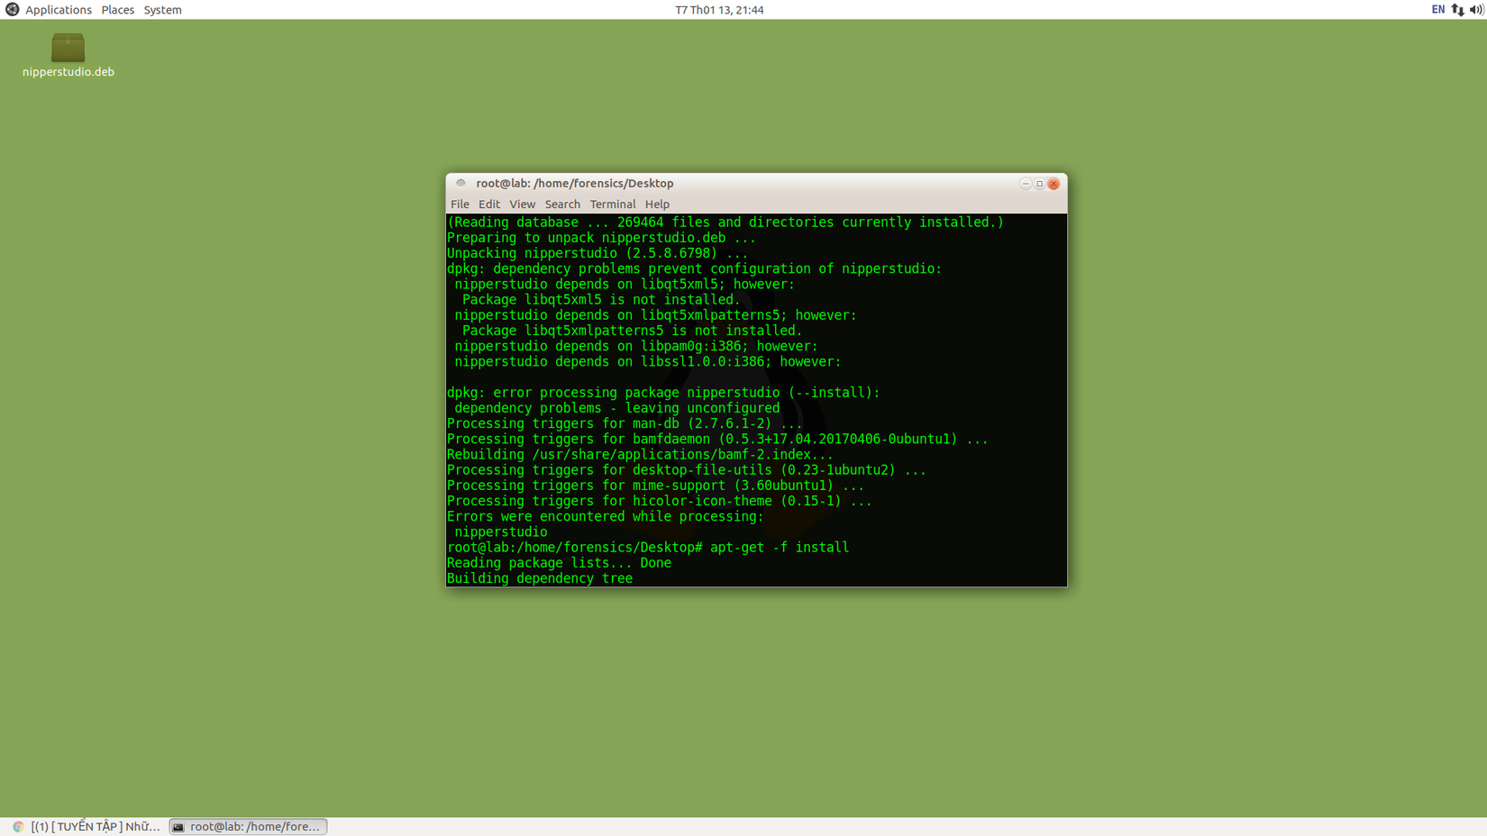Open the terminal Help menu
Screen dimensions: 1487x836
pyautogui.click(x=657, y=204)
